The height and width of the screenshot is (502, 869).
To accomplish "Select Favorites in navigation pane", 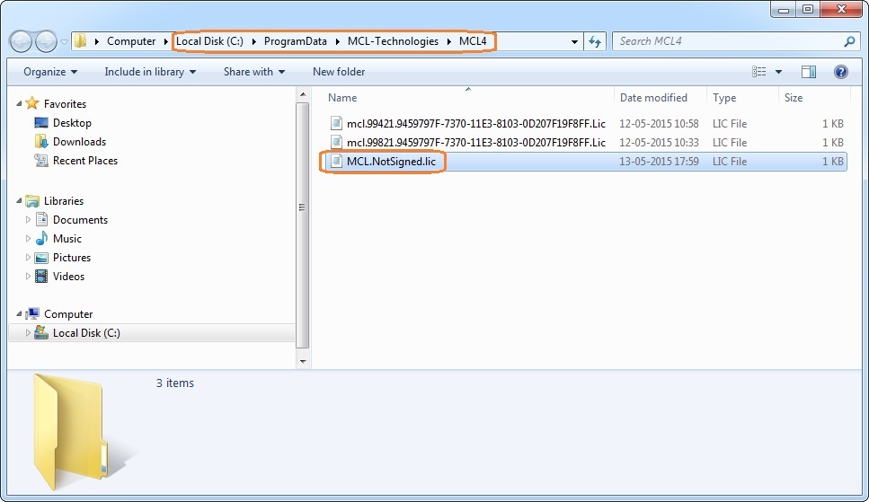I will (65, 103).
